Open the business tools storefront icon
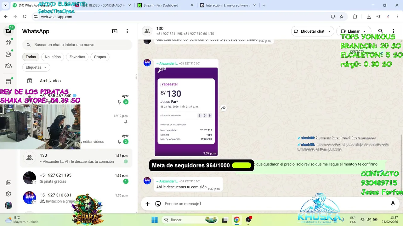Screen dimensions: 403x226 click(9, 82)
